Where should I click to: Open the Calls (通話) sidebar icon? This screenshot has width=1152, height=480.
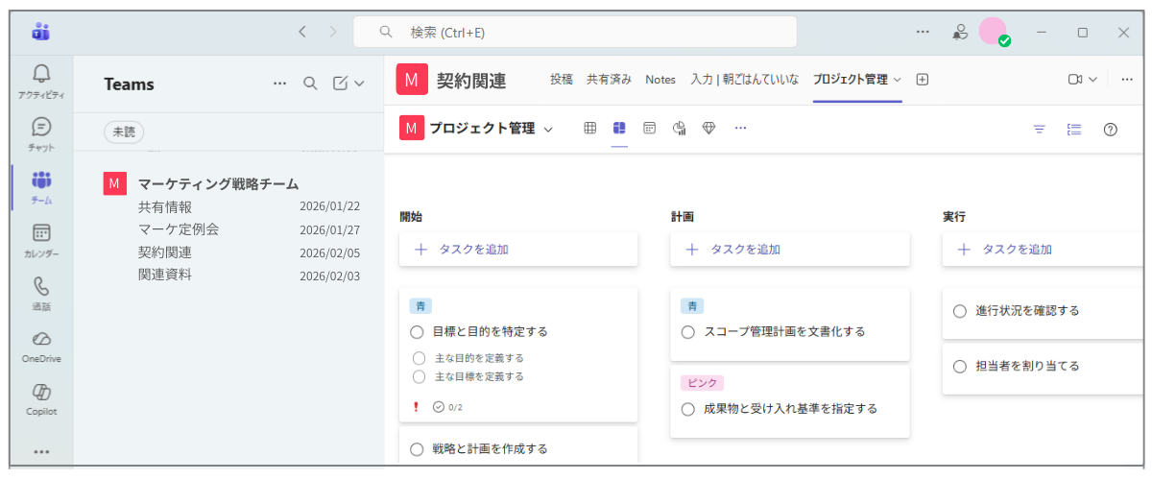click(x=41, y=293)
